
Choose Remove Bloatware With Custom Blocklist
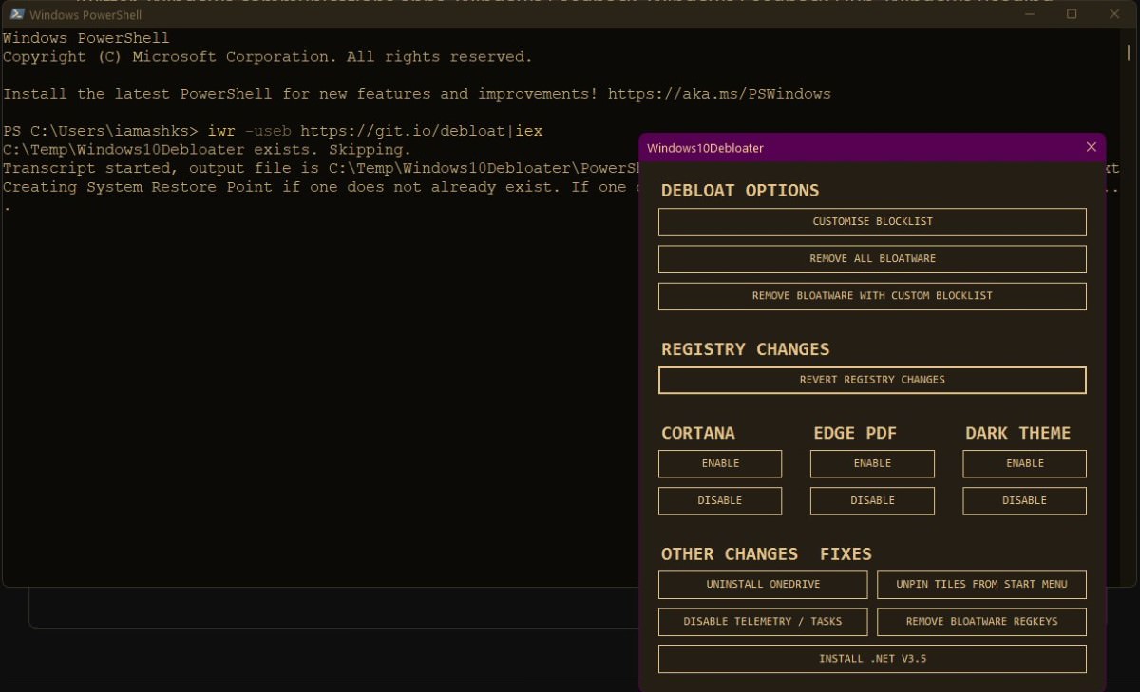(872, 295)
